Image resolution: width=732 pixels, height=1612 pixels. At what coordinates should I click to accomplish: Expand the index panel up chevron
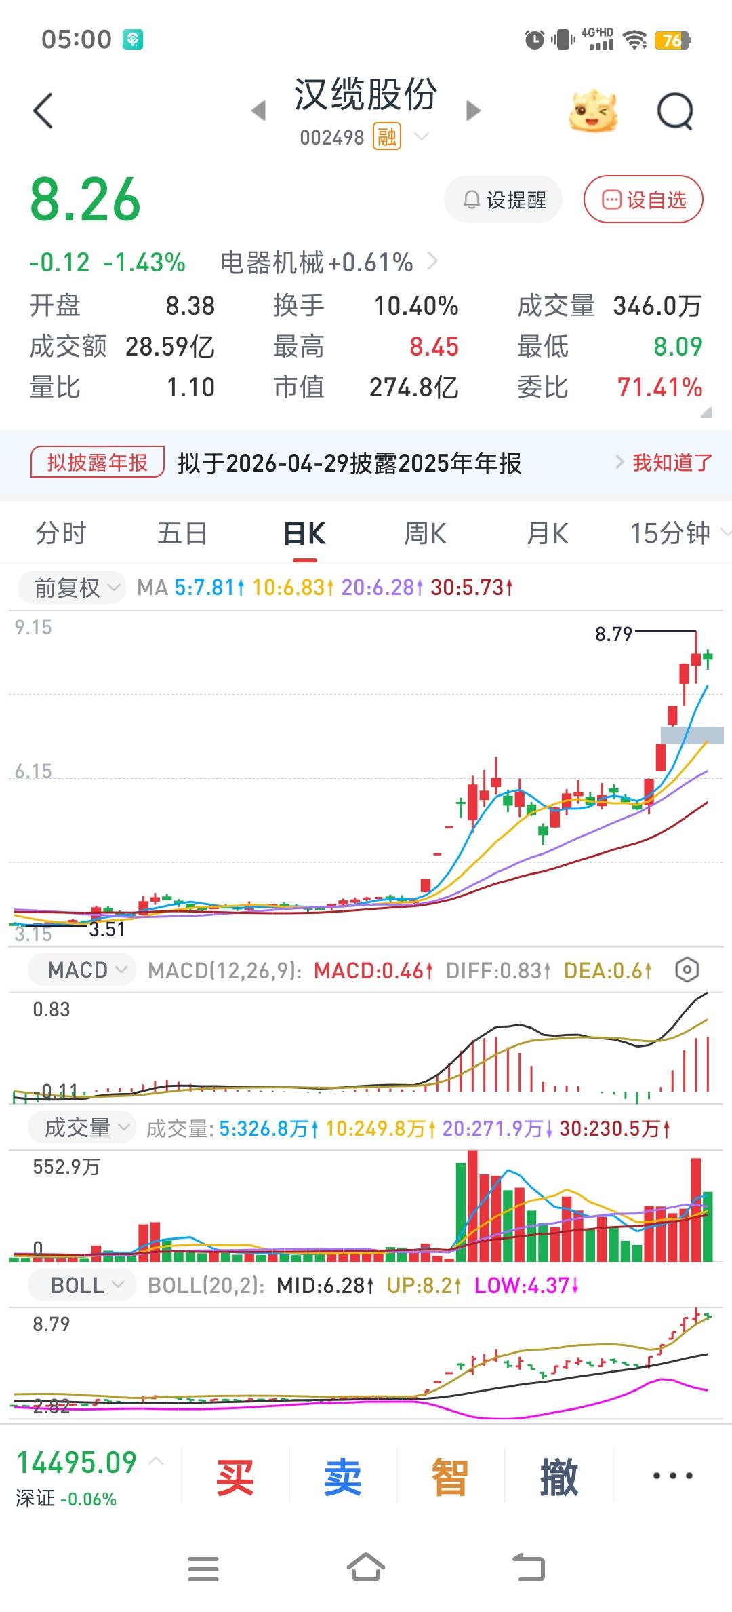[x=156, y=1460]
